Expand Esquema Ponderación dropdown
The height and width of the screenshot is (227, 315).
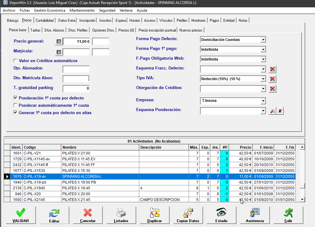(x=263, y=111)
